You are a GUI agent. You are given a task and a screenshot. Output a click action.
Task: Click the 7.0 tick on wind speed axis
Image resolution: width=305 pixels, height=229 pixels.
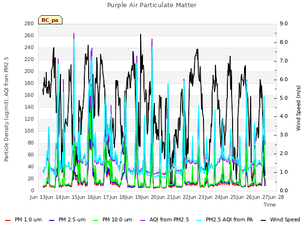point(284,61)
